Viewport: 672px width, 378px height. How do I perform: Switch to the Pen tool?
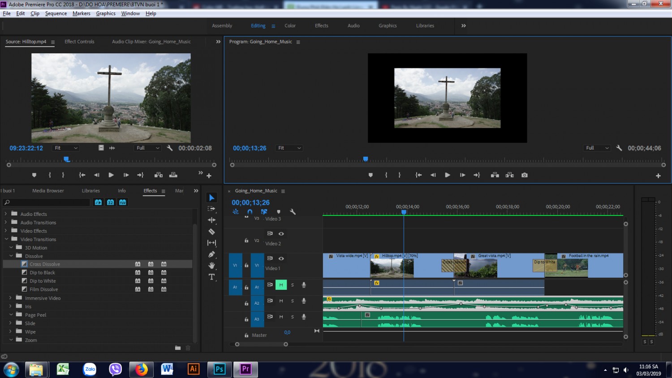[x=212, y=254]
